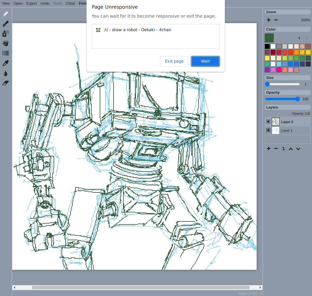312x296 pixels.
Task: Click Open in the menu bar
Action: [18, 3]
